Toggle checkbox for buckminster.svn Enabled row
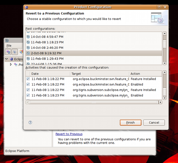 point(28,84)
